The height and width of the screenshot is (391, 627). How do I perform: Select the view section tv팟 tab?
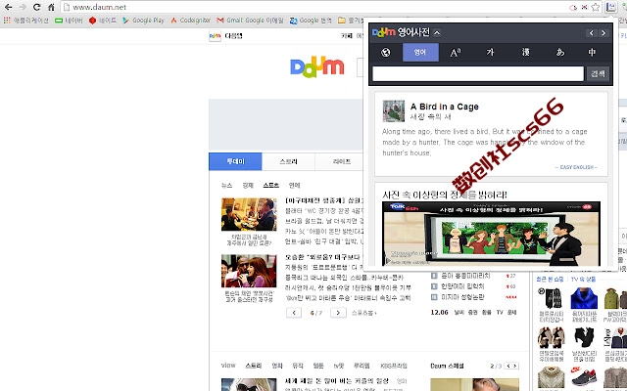pyautogui.click(x=339, y=366)
